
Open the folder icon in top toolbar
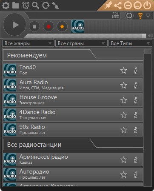16,6
